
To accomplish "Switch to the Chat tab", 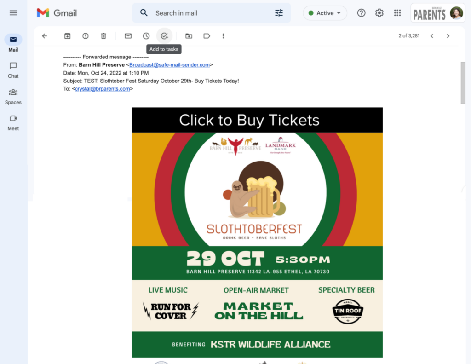I will click(x=13, y=70).
